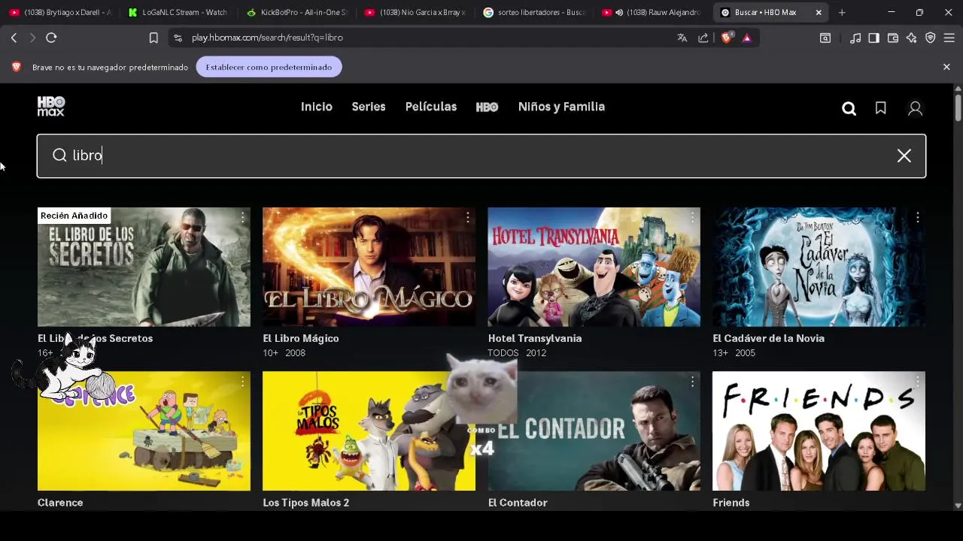This screenshot has width=963, height=541.
Task: Switch to the Brytiago x Darell tab
Action: point(59,12)
